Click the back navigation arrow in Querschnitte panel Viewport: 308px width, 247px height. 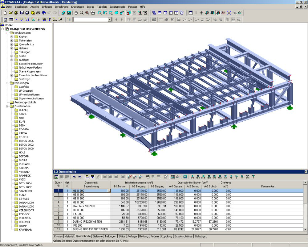click(74, 177)
